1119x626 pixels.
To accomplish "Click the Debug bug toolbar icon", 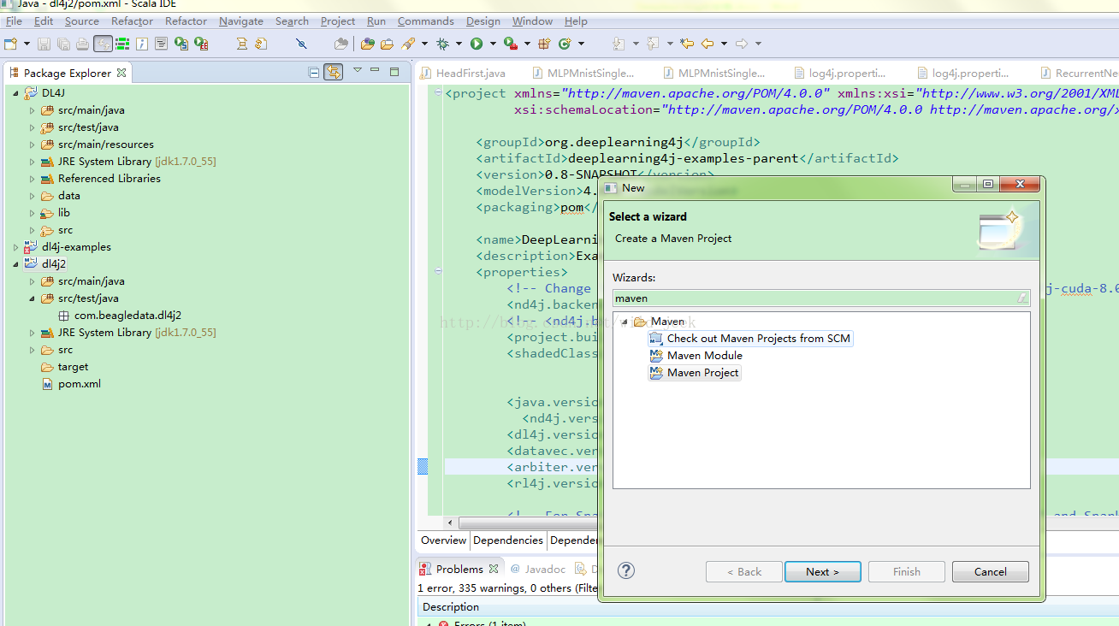I will point(443,44).
